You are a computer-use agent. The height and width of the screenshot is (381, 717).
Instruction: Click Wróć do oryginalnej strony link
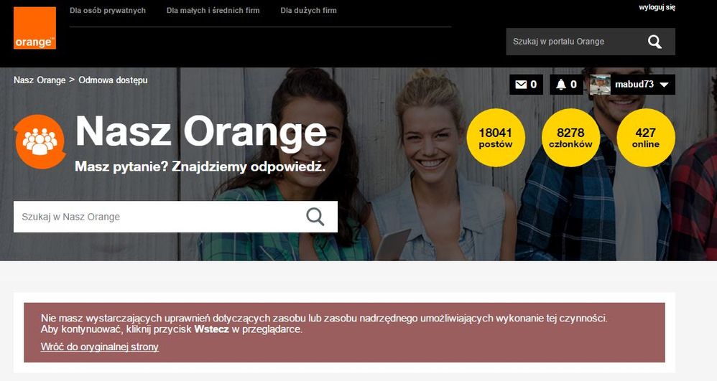100,347
